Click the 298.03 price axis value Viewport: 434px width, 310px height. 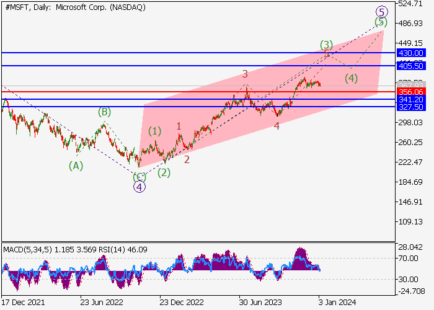(410, 122)
